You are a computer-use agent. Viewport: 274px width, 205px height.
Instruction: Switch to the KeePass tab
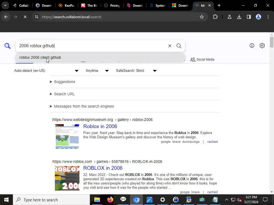66,5
